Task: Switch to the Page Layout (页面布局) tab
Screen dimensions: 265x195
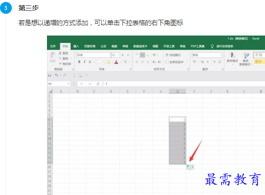Action: (90, 46)
